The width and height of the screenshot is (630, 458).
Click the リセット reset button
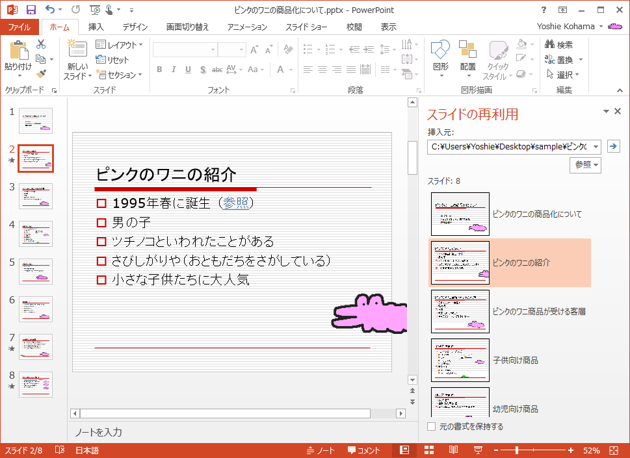coord(112,60)
